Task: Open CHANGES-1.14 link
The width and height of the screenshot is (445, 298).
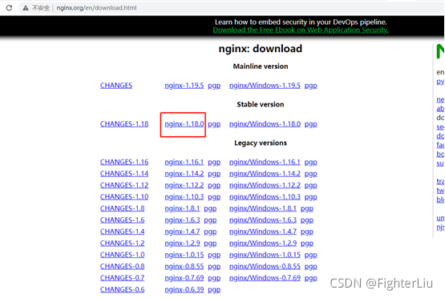Action: [124, 174]
